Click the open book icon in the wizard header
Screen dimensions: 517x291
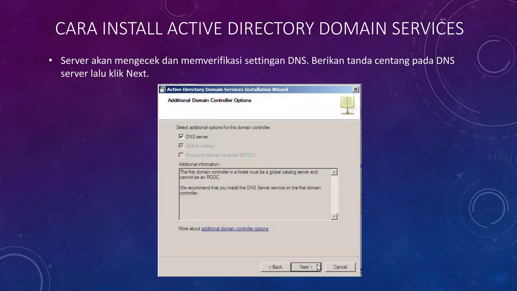tap(347, 105)
